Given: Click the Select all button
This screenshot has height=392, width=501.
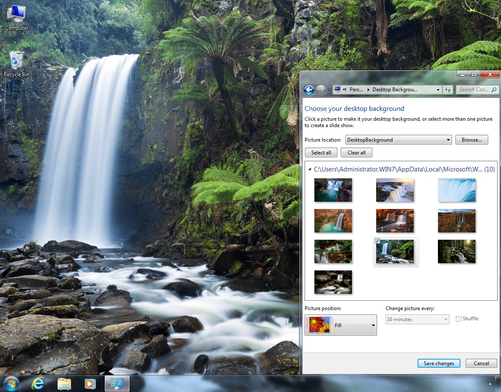Looking at the screenshot, I should pyautogui.click(x=321, y=153).
